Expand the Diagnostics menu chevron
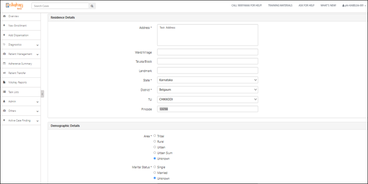The image size is (368, 184). tap(37, 45)
